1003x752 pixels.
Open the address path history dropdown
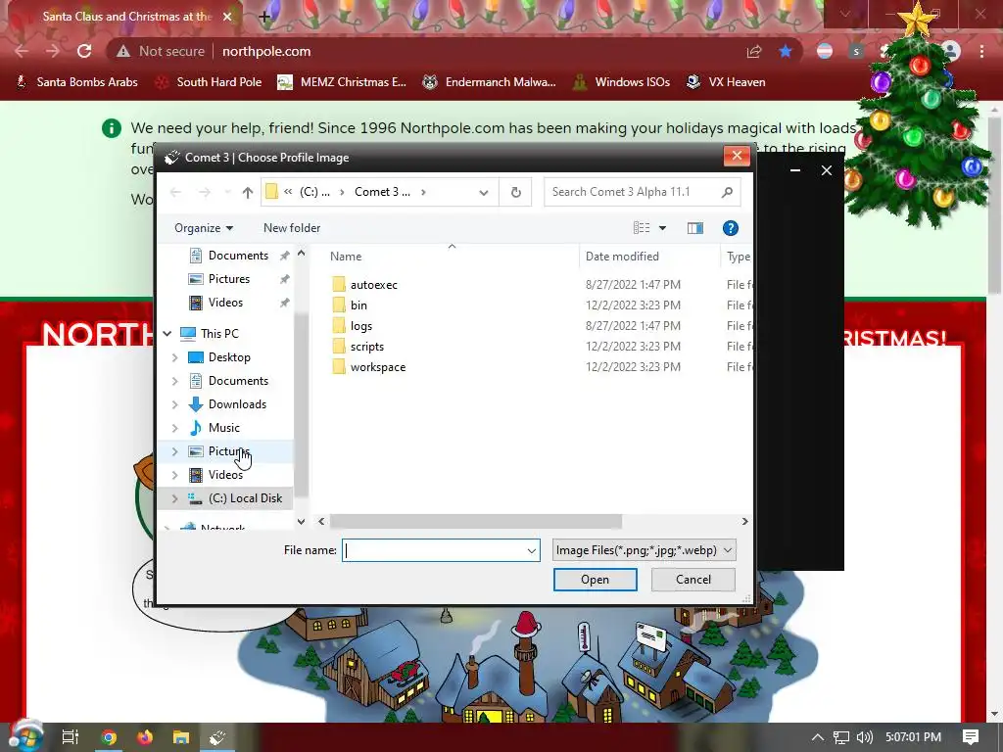pos(484,193)
